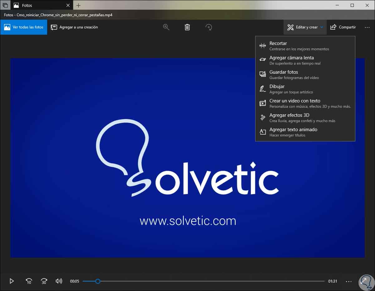Minimize the Fotos window
Image resolution: width=375 pixels, height=291 pixels.
[x=338, y=5]
